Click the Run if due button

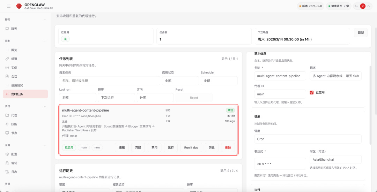coord(191,148)
